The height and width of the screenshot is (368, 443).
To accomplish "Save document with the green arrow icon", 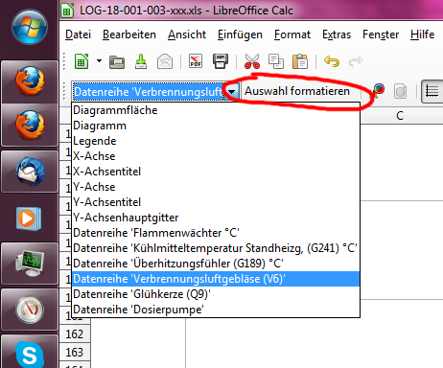I will 141,61.
